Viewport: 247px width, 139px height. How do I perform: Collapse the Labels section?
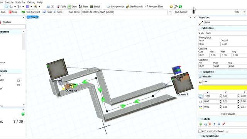coord(200,119)
